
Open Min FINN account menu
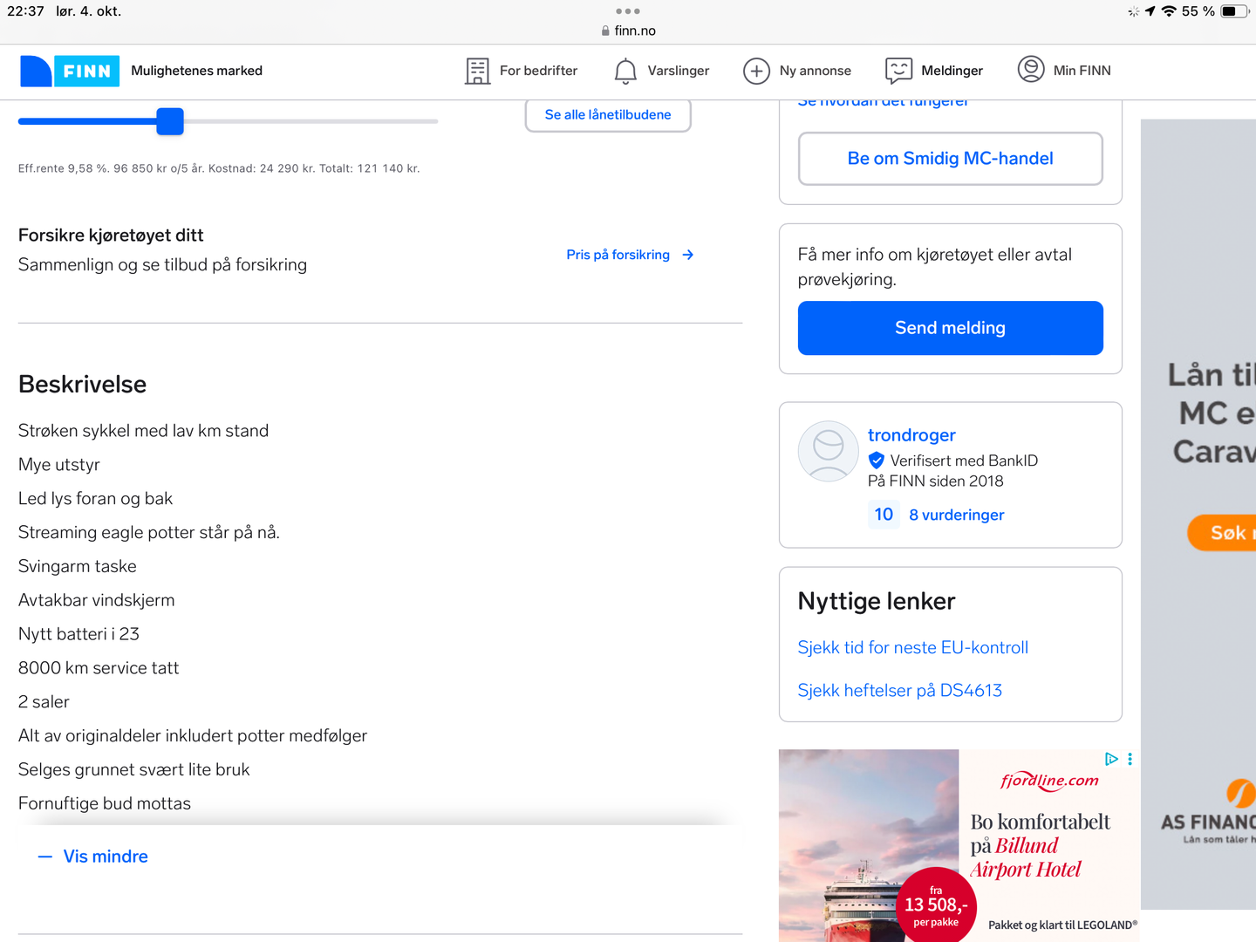click(1064, 70)
